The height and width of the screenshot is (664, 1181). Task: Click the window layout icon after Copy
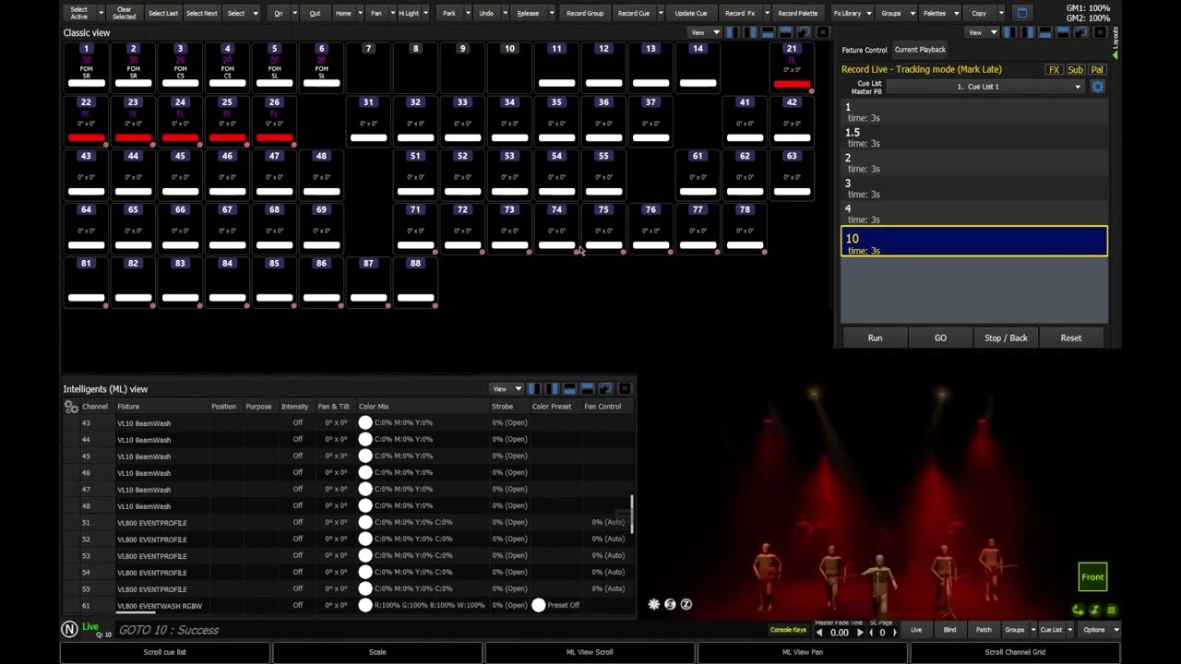coord(1021,13)
